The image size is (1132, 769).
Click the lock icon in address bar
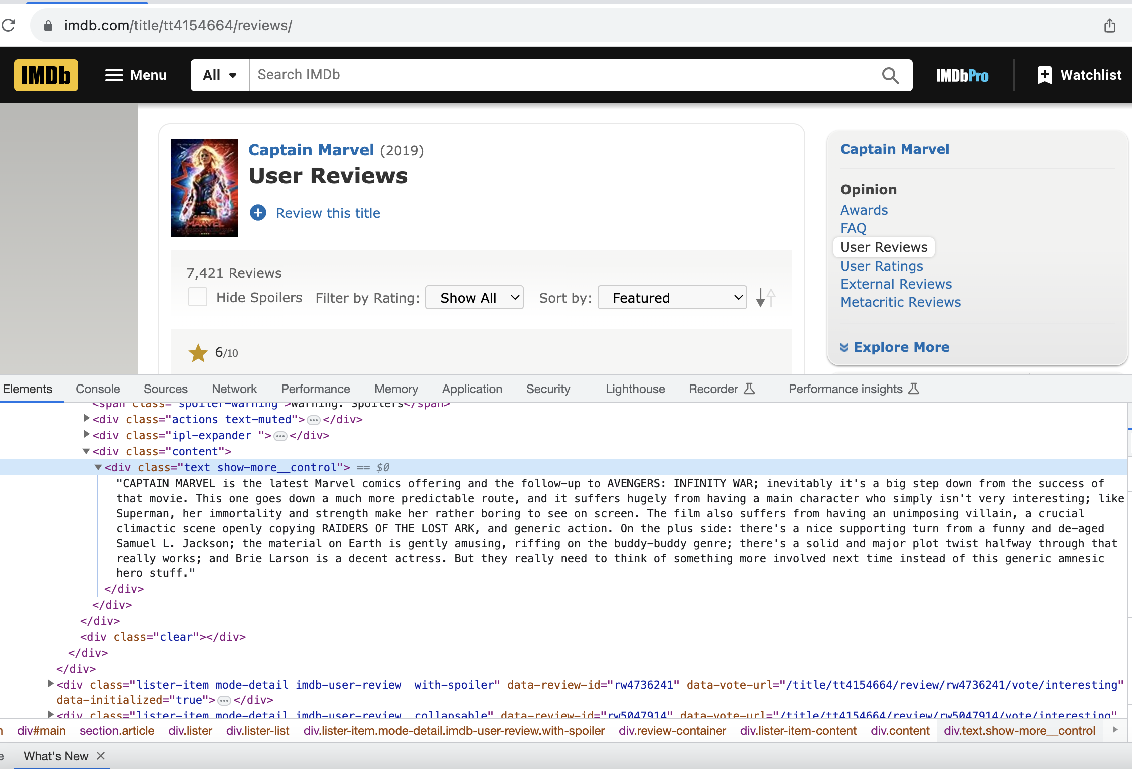click(48, 26)
